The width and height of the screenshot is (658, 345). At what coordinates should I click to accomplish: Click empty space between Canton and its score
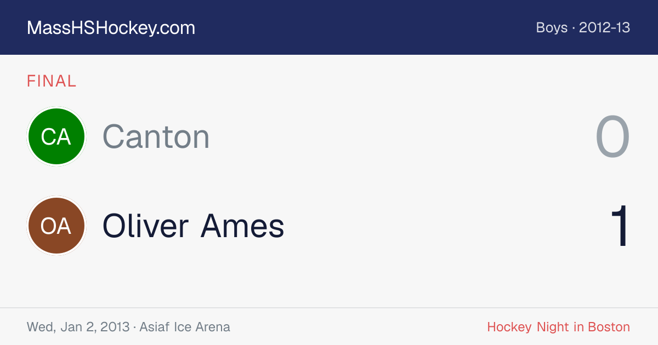click(x=400, y=137)
